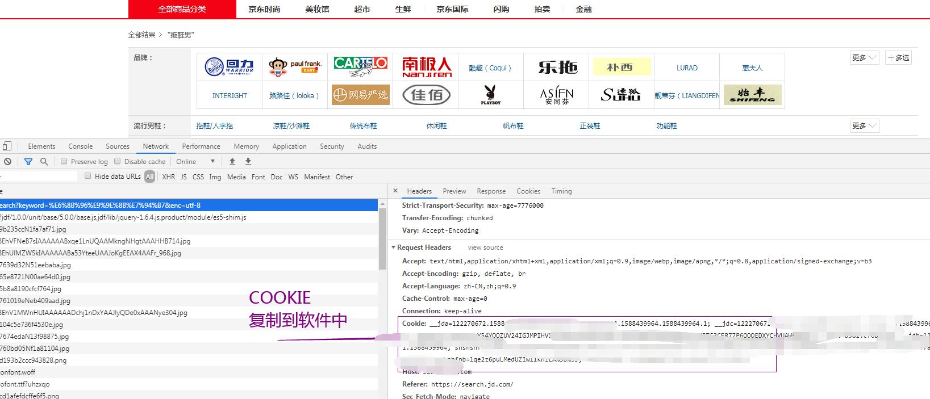Open the 全部商品分类 category menu
Screen dimensions: 930x399
click(x=182, y=9)
